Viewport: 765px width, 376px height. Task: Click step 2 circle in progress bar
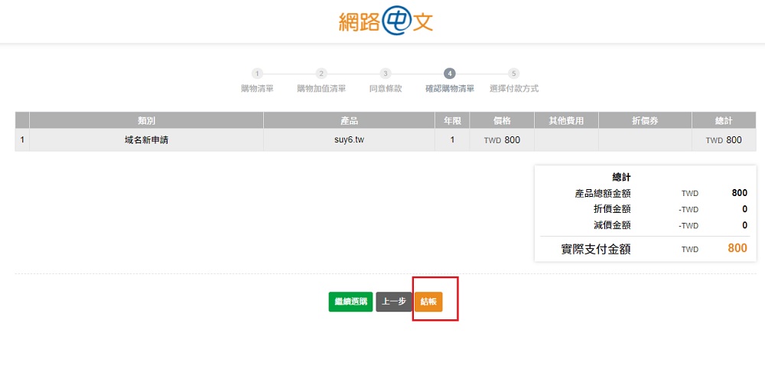[321, 74]
